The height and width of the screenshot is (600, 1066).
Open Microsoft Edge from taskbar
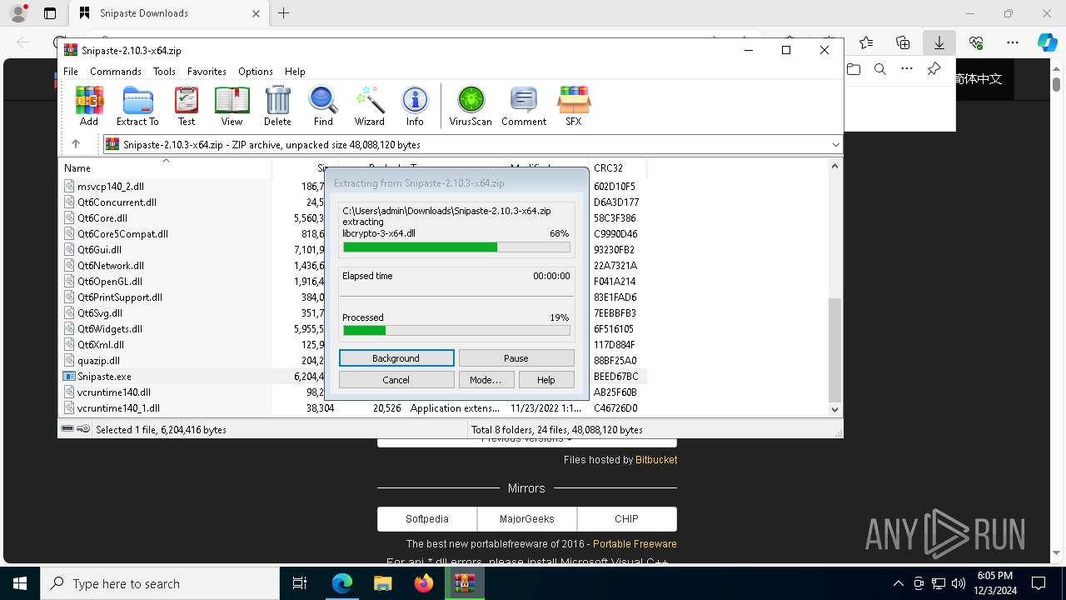pos(342,583)
